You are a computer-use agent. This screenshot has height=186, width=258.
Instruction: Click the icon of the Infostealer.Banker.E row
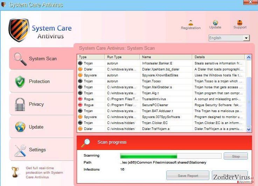point(80,63)
